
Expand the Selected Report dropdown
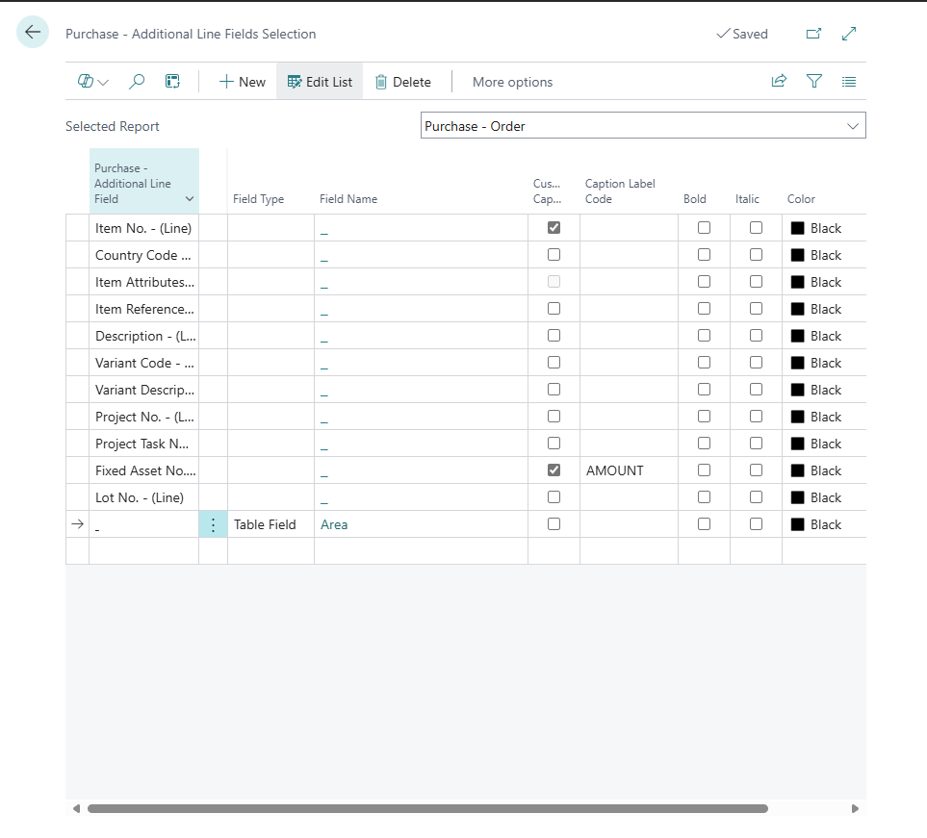point(852,126)
